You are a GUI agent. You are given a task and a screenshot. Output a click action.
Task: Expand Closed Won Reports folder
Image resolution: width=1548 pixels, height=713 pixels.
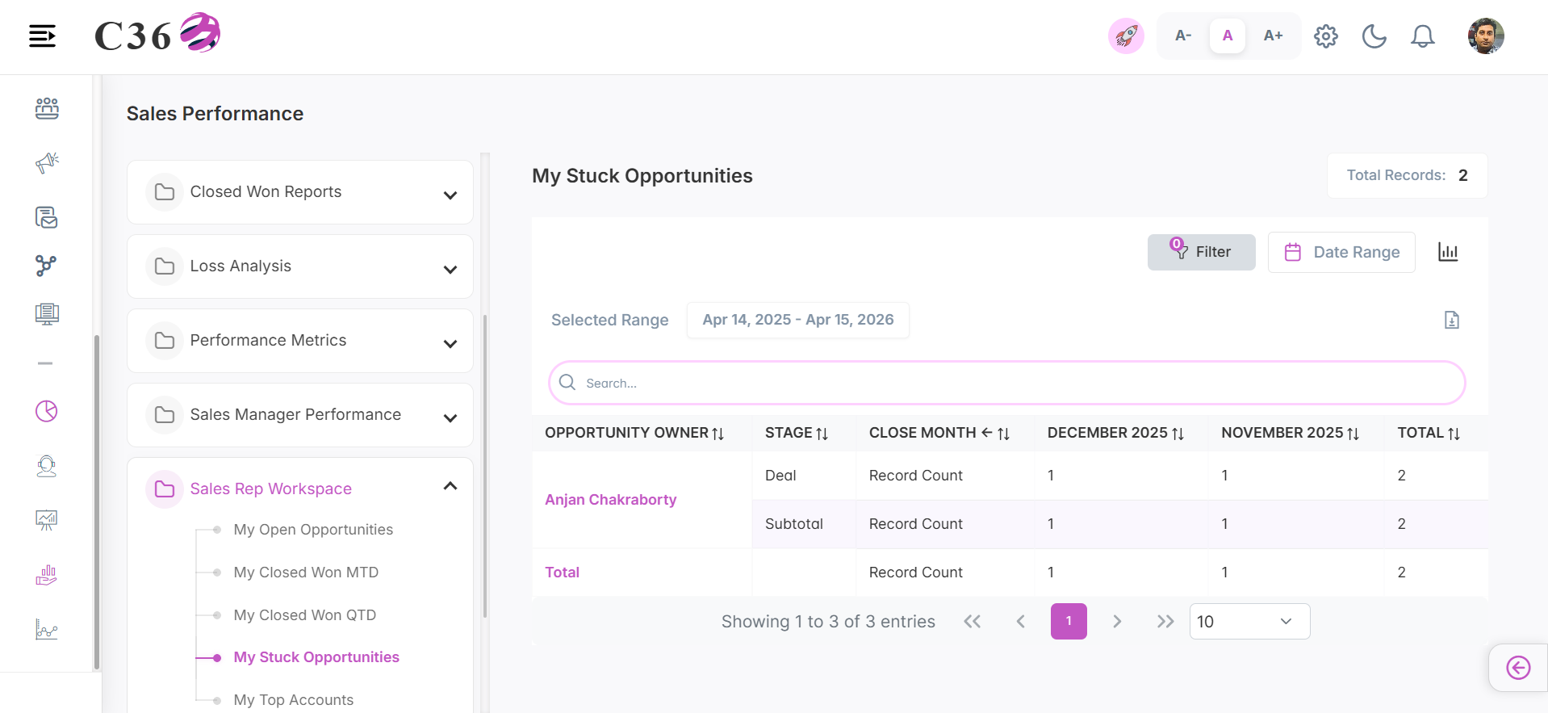pos(300,192)
